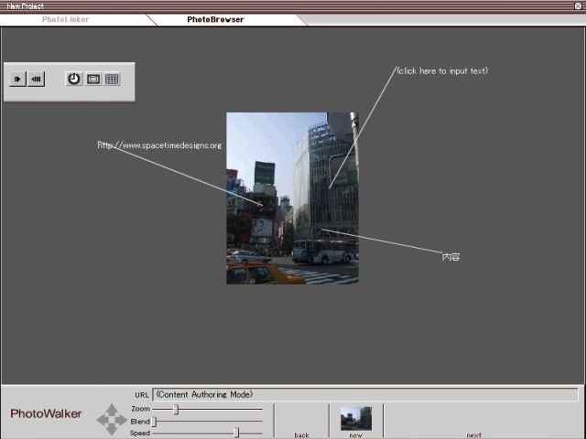Close the window using top-right button
586x439 pixels.
tap(578, 5)
